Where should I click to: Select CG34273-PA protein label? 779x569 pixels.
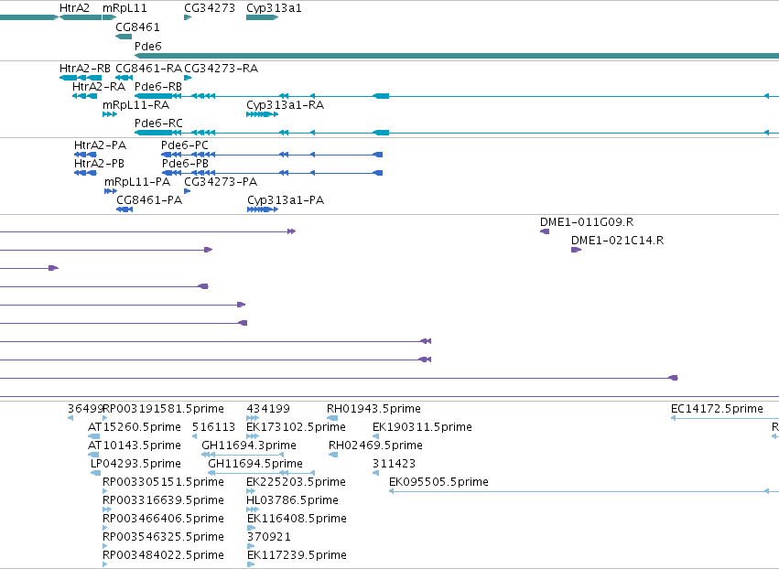click(221, 182)
